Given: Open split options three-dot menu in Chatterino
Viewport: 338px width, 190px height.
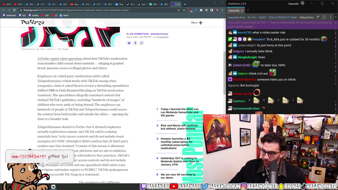Looking at the screenshot, I should (x=331, y=17).
